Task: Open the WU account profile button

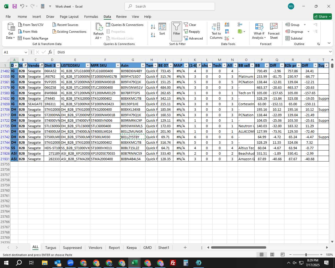Action: click(x=291, y=6)
